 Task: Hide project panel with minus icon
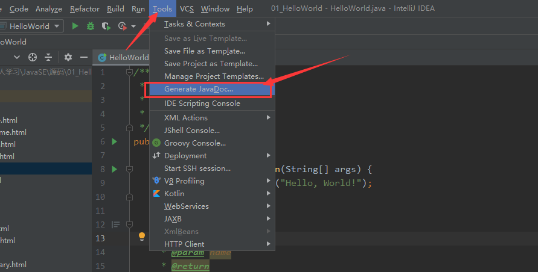(x=84, y=57)
